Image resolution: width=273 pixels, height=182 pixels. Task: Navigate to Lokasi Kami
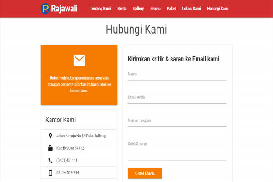point(191,9)
